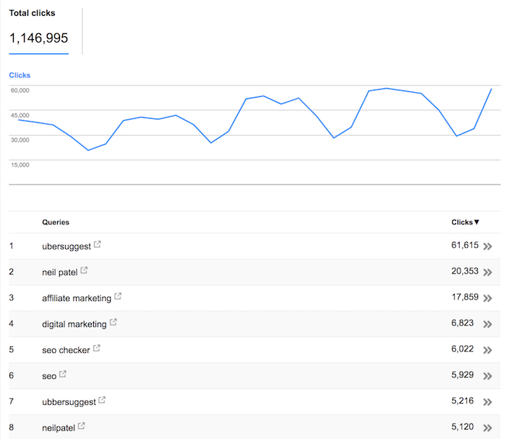Open the ubbersuggest query
The image size is (506, 439).
pos(69,402)
